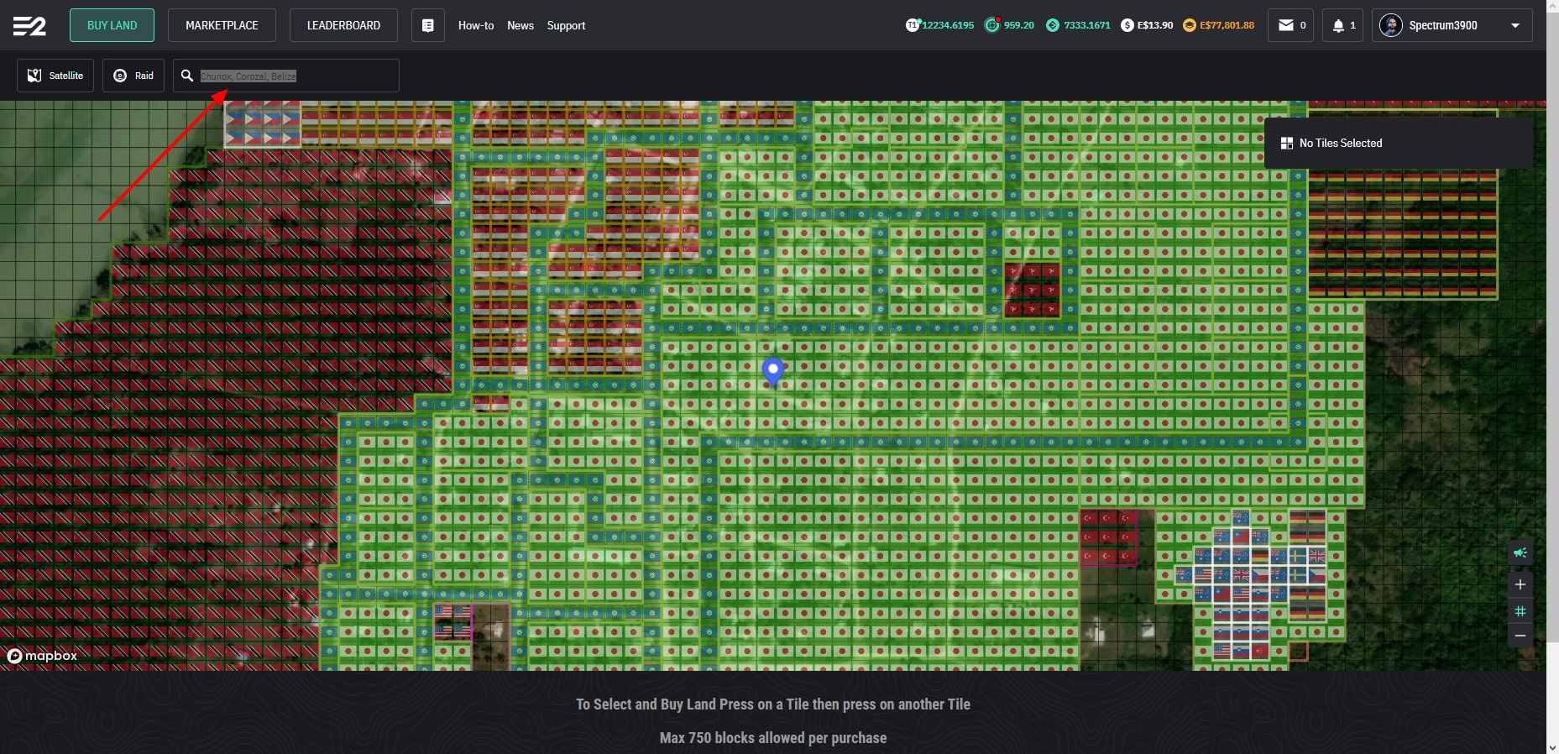The width and height of the screenshot is (1559, 754).
Task: Go to the Leaderboard tab
Action: 343,25
